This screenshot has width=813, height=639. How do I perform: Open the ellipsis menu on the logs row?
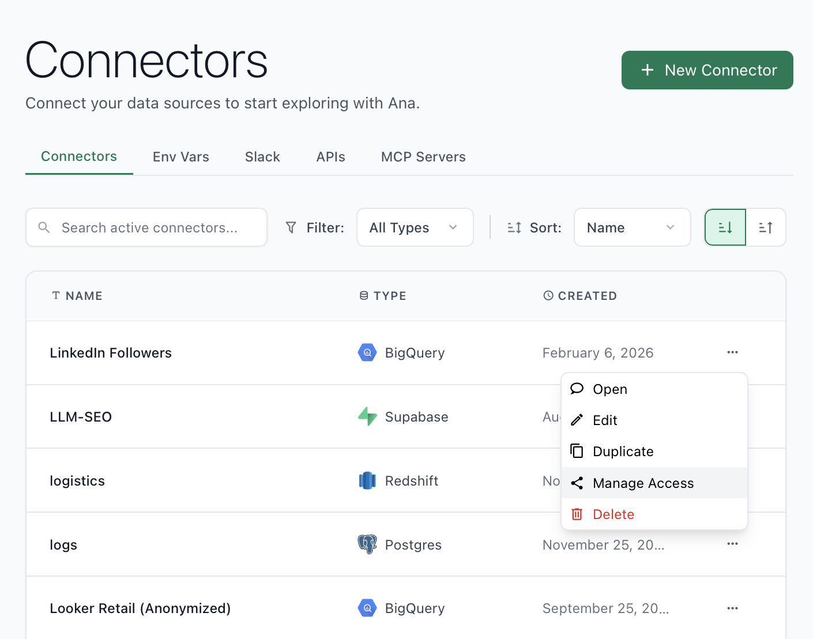pyautogui.click(x=732, y=543)
